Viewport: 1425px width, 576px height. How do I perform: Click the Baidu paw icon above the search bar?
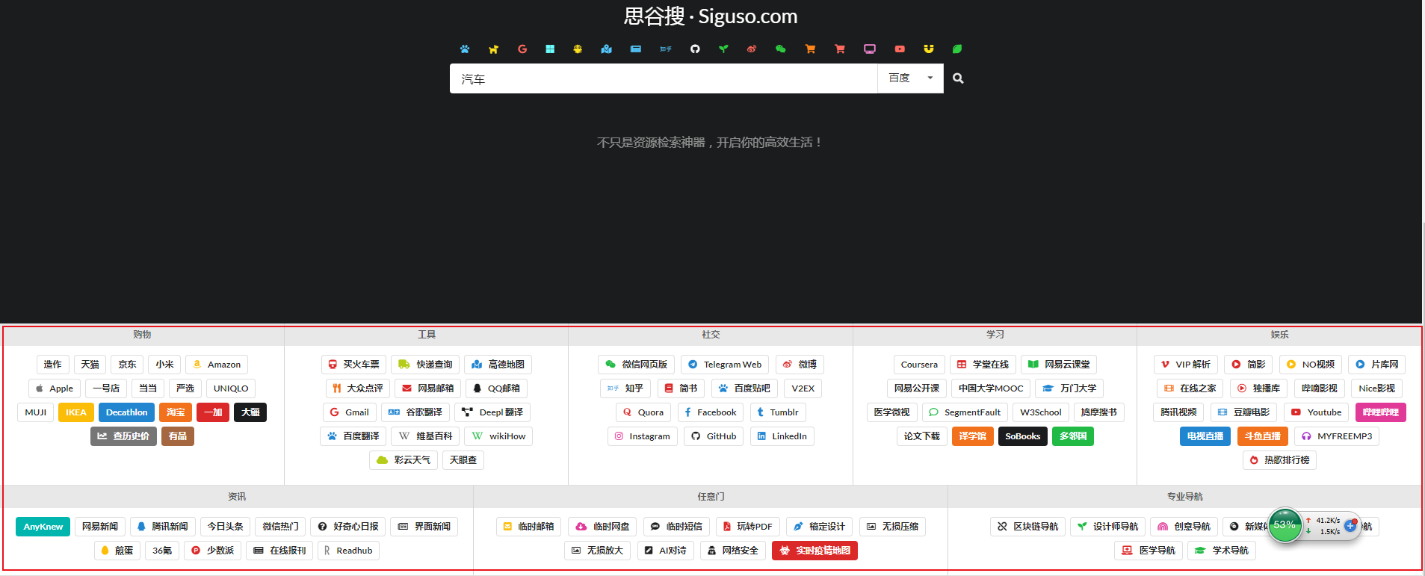coord(465,49)
